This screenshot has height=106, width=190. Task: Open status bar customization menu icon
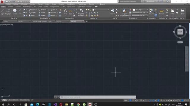click(x=188, y=100)
